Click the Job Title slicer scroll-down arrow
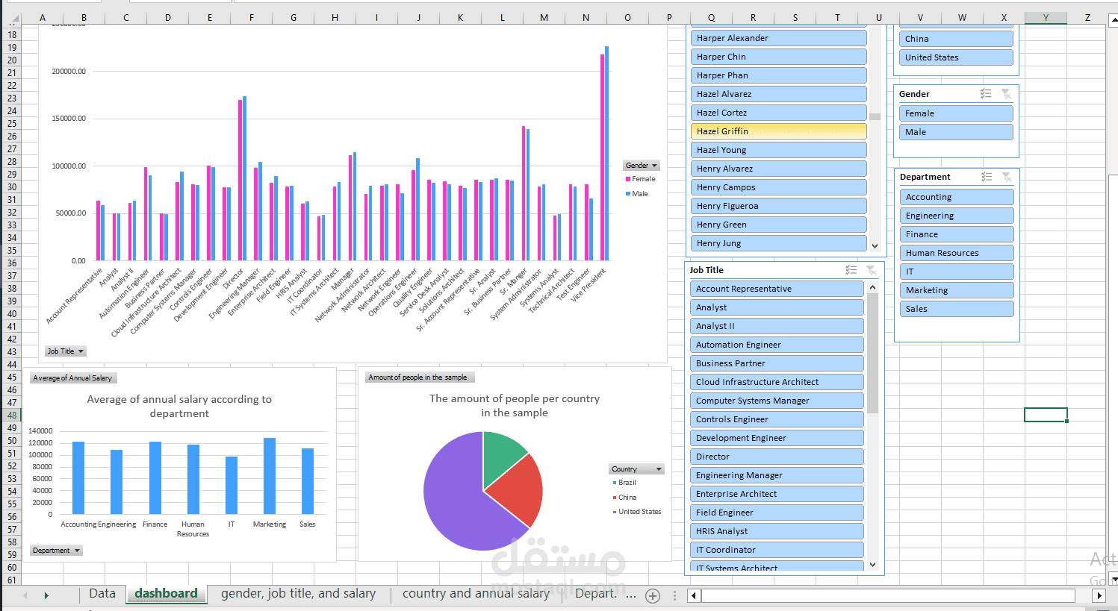 click(x=872, y=565)
